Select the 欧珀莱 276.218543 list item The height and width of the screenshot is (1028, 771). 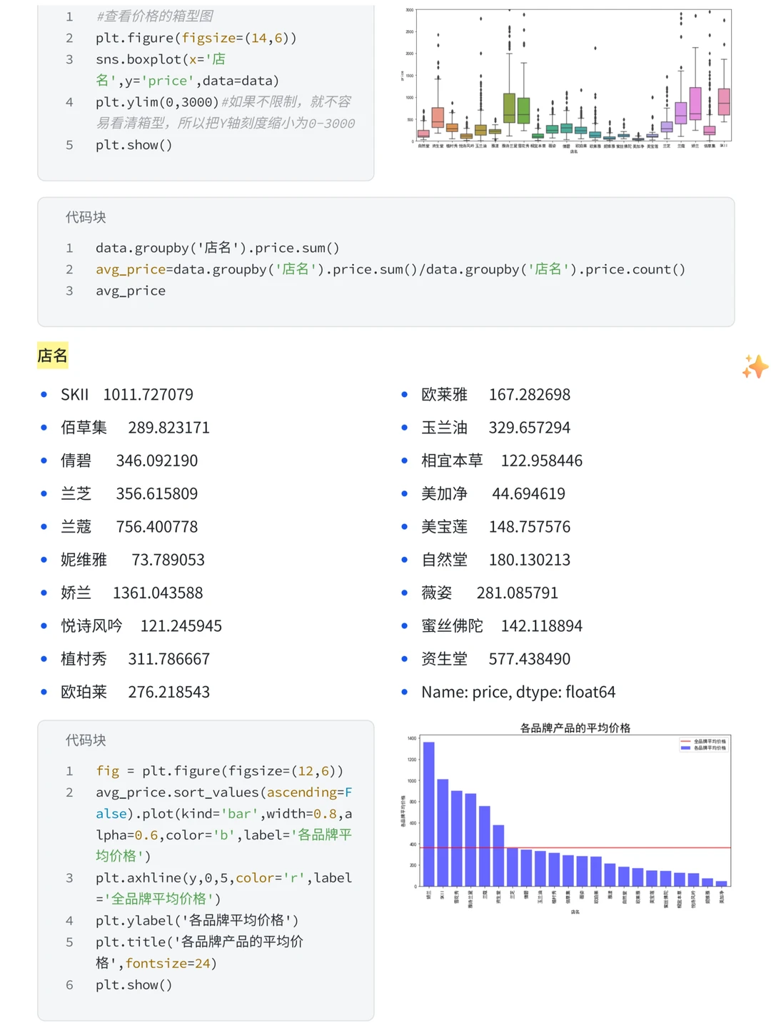(x=136, y=692)
